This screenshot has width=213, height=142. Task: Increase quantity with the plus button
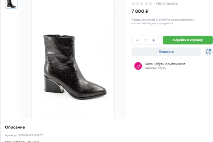coord(154,40)
